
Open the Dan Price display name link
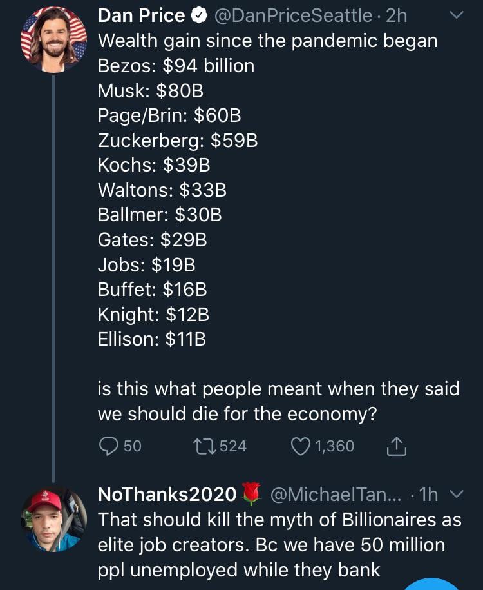pos(141,15)
